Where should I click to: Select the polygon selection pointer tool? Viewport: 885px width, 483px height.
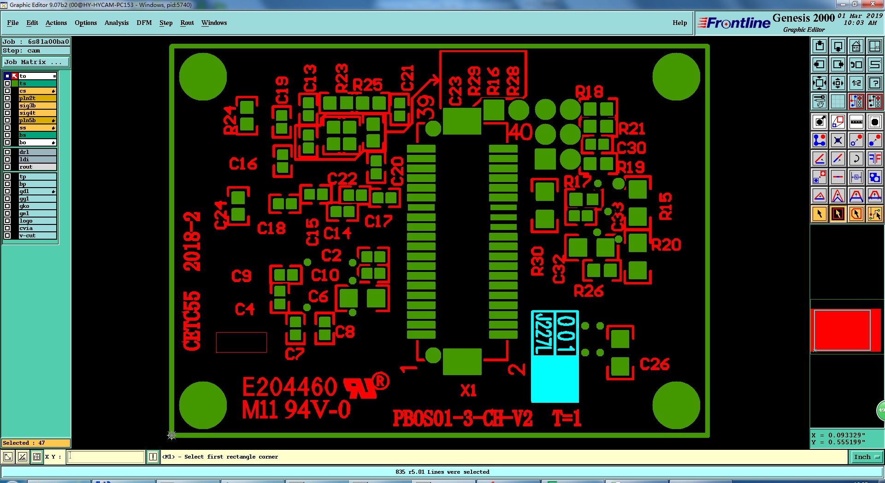(856, 214)
